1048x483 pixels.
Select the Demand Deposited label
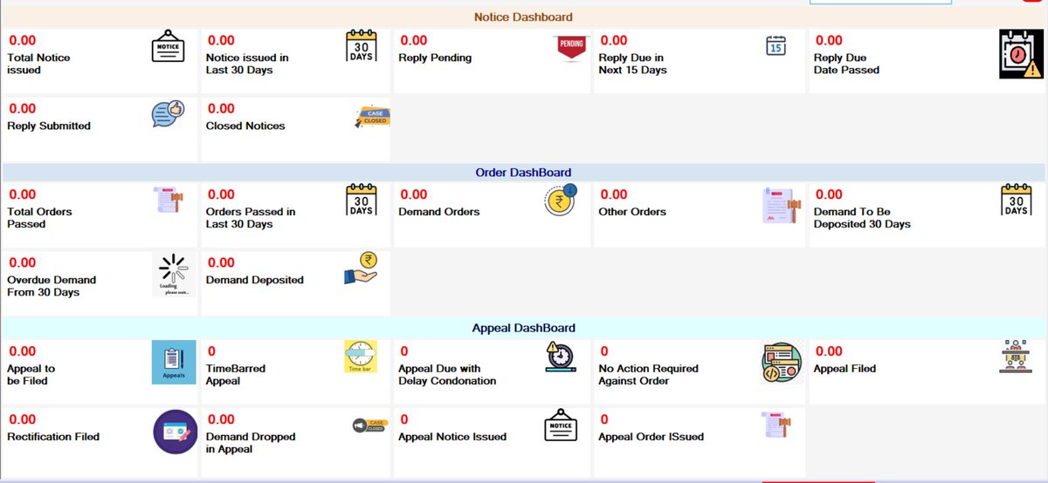tap(255, 280)
